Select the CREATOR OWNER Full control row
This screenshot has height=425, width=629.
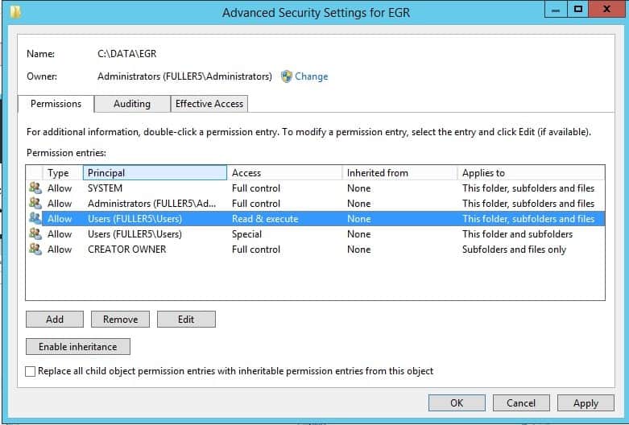coord(315,249)
